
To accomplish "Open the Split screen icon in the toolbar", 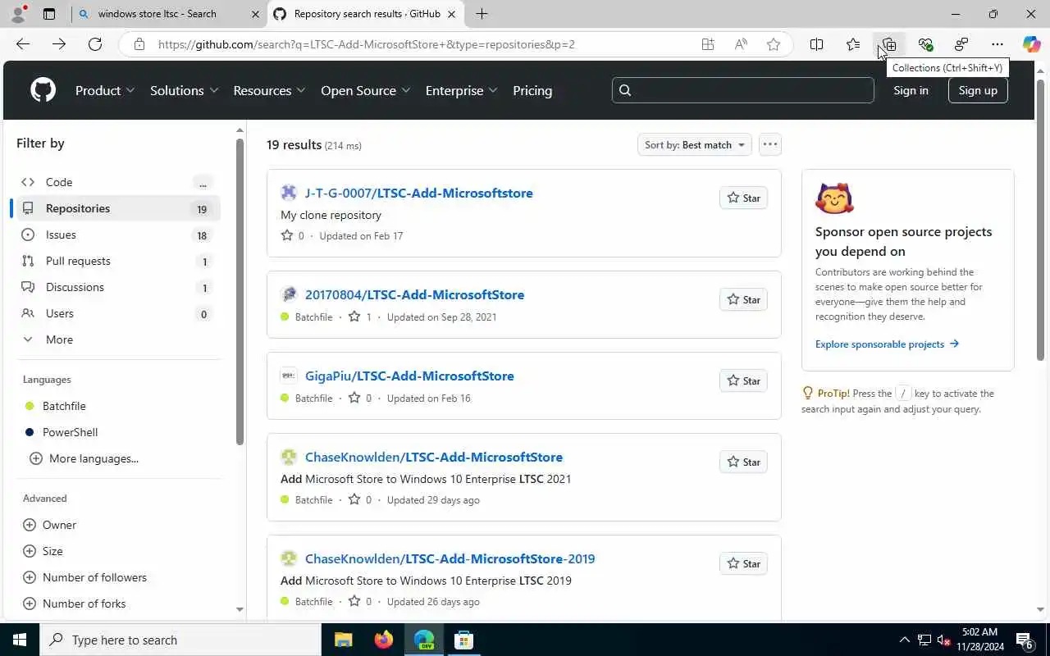I will click(x=816, y=44).
